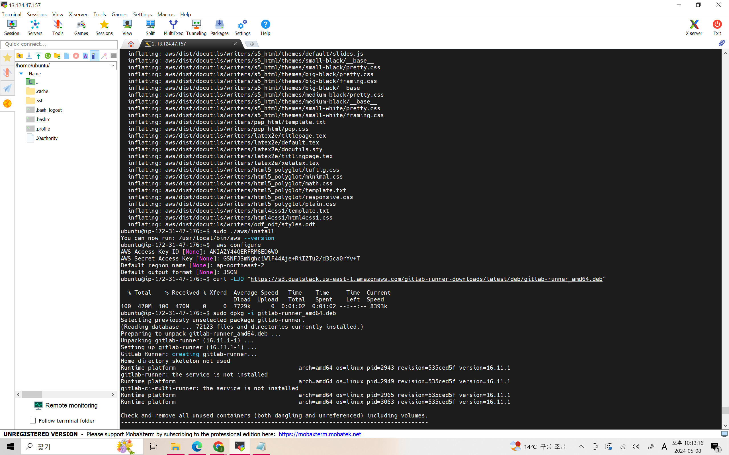Click the red delete icon in SFTP toolbar
729x455 pixels.
(x=76, y=56)
